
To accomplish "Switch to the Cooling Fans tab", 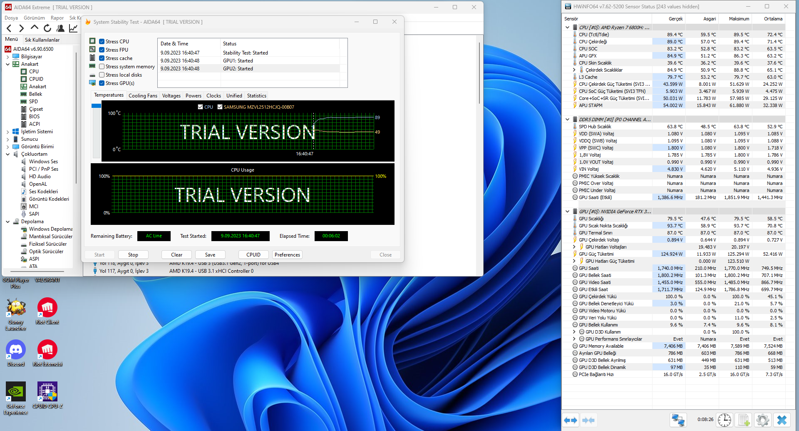I will (143, 96).
